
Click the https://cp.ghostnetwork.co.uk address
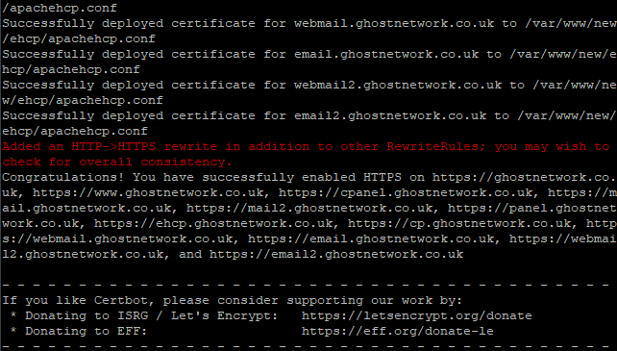tap(459, 224)
